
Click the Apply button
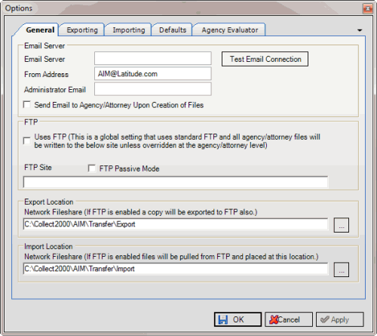pyautogui.click(x=340, y=319)
